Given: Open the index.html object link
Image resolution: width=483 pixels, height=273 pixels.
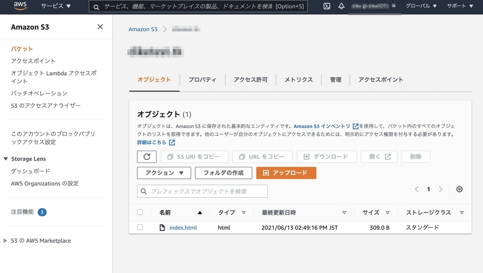Looking at the screenshot, I should click(x=183, y=228).
